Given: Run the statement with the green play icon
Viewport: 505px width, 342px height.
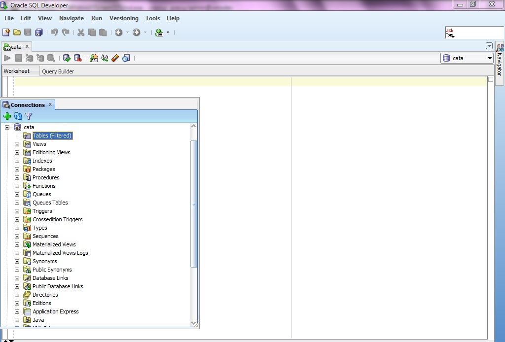Looking at the screenshot, I should coord(7,58).
